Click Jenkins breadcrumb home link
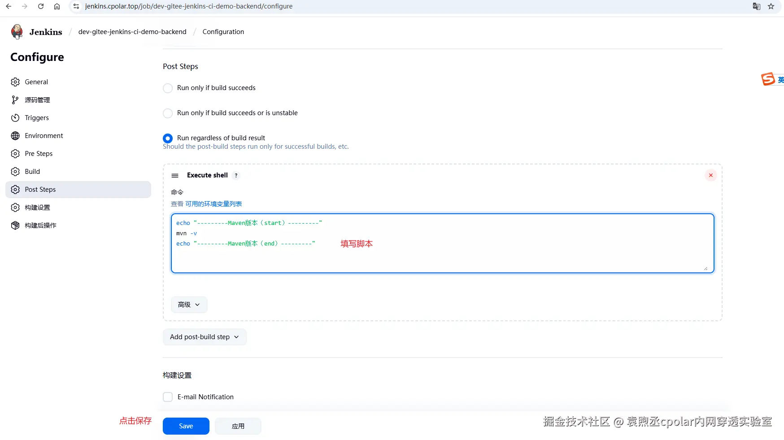Image resolution: width=784 pixels, height=440 pixels. pos(46,32)
